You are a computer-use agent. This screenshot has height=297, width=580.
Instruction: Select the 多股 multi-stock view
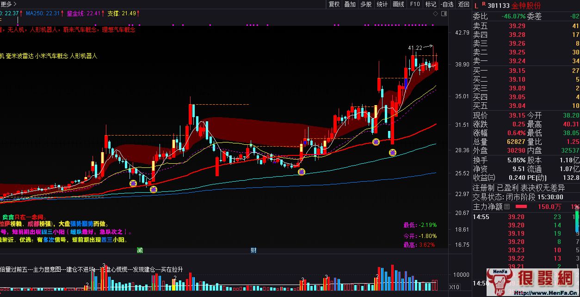coord(366,5)
